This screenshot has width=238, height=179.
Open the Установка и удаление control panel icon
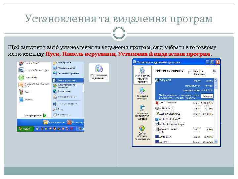pos(99,73)
